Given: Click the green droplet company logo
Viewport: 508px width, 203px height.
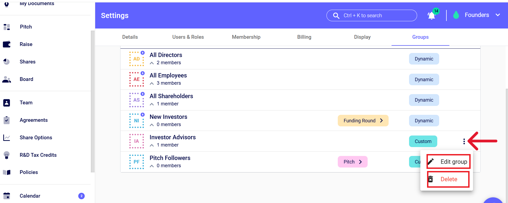Looking at the screenshot, I should point(456,15).
